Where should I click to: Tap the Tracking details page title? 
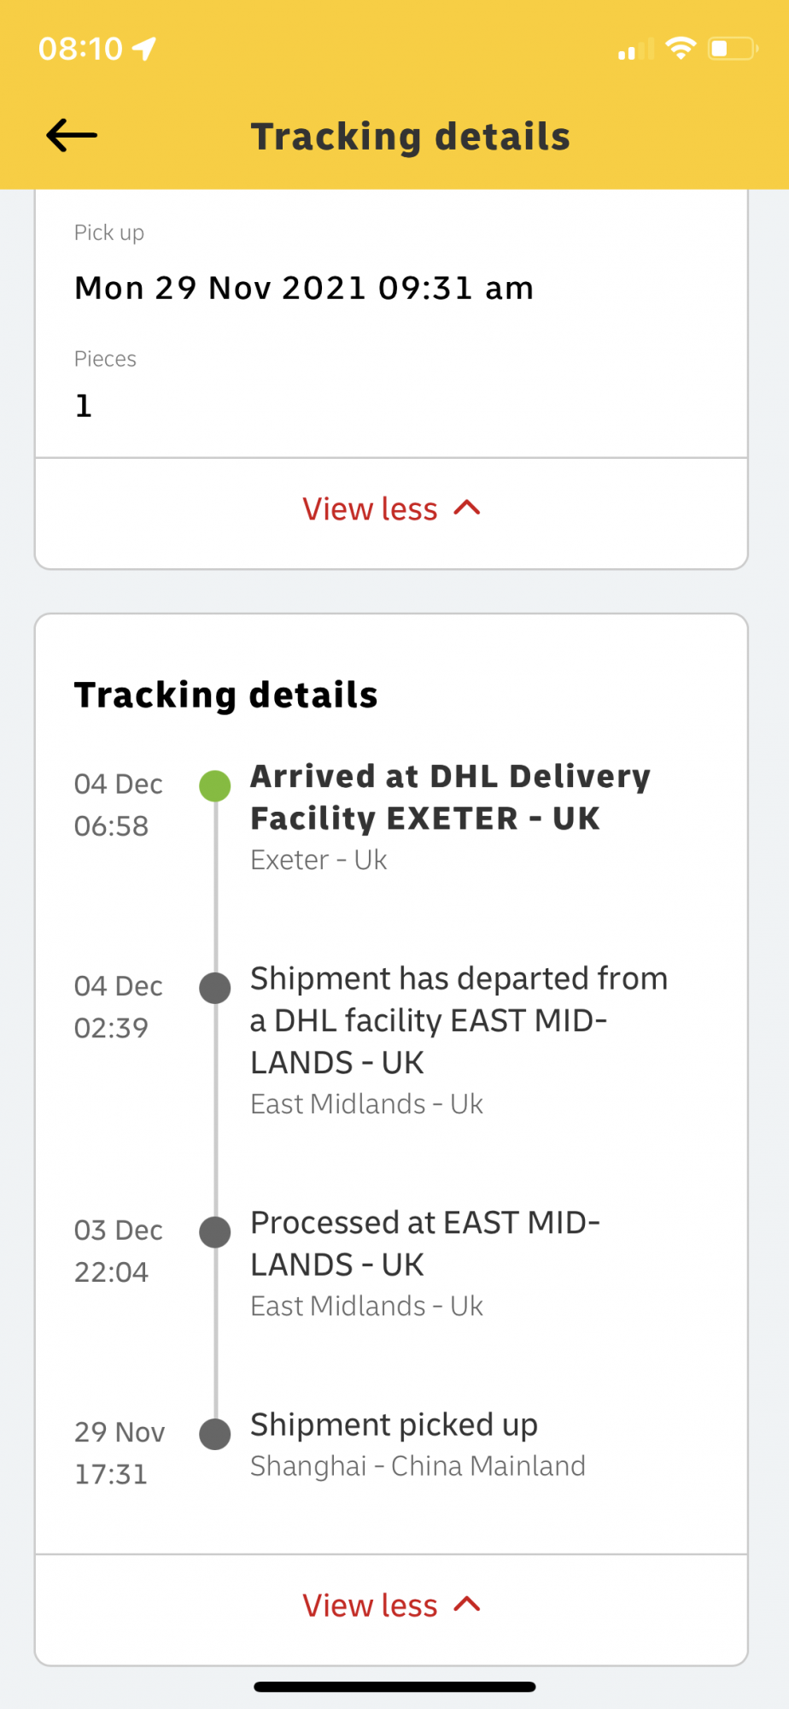(x=411, y=137)
